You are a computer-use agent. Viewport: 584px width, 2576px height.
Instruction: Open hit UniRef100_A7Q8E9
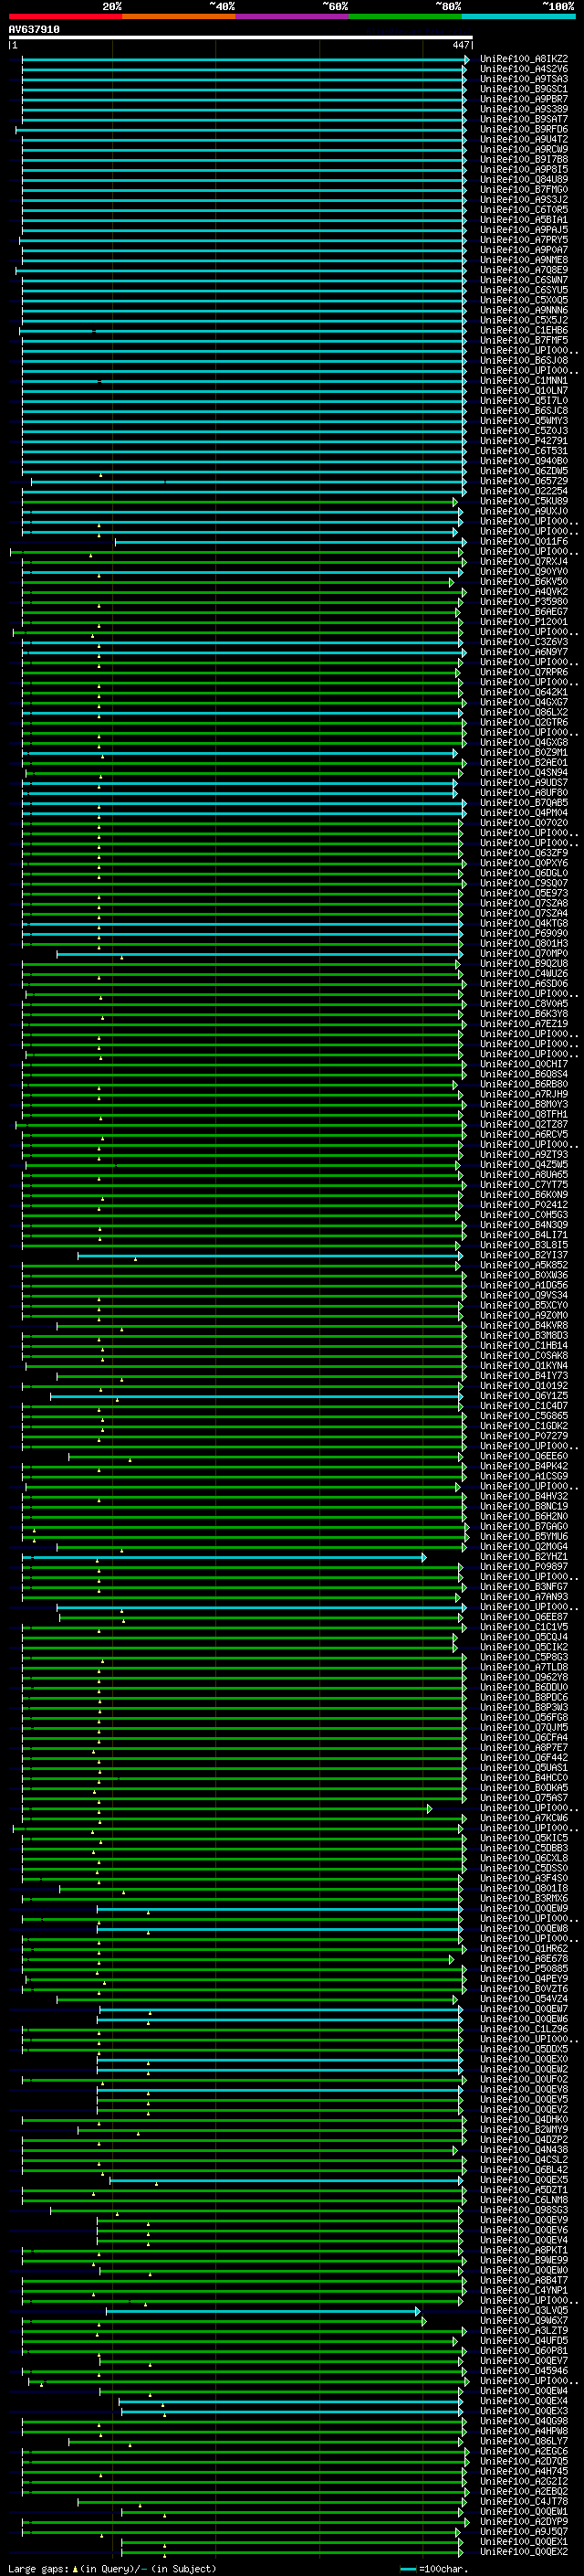click(524, 270)
